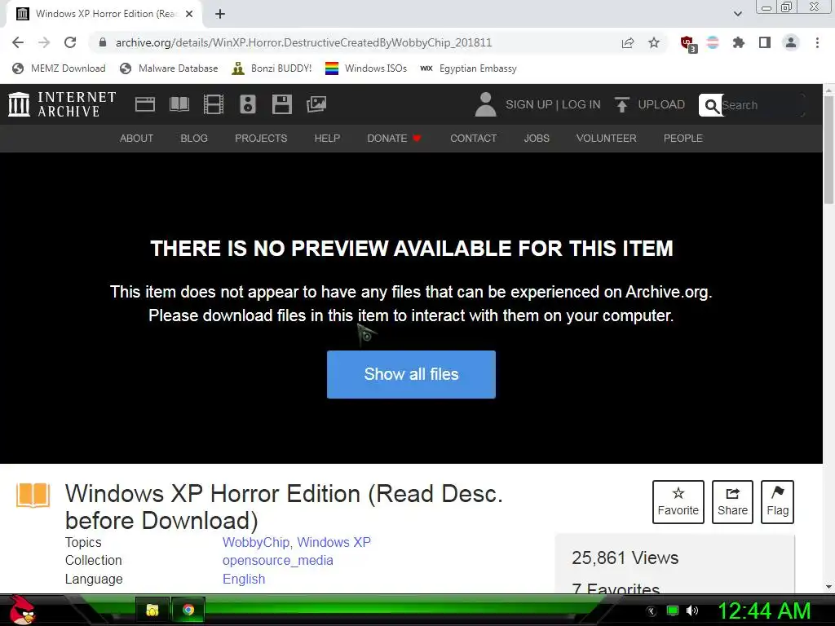Open the Video film strip icon
The width and height of the screenshot is (835, 626).
pyautogui.click(x=214, y=104)
